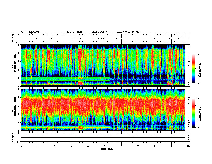Click the "3" tick on the time axis

pyautogui.click(x=71, y=146)
